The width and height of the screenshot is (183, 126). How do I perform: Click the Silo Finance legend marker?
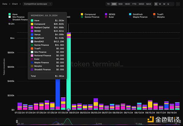[x=10, y=17]
